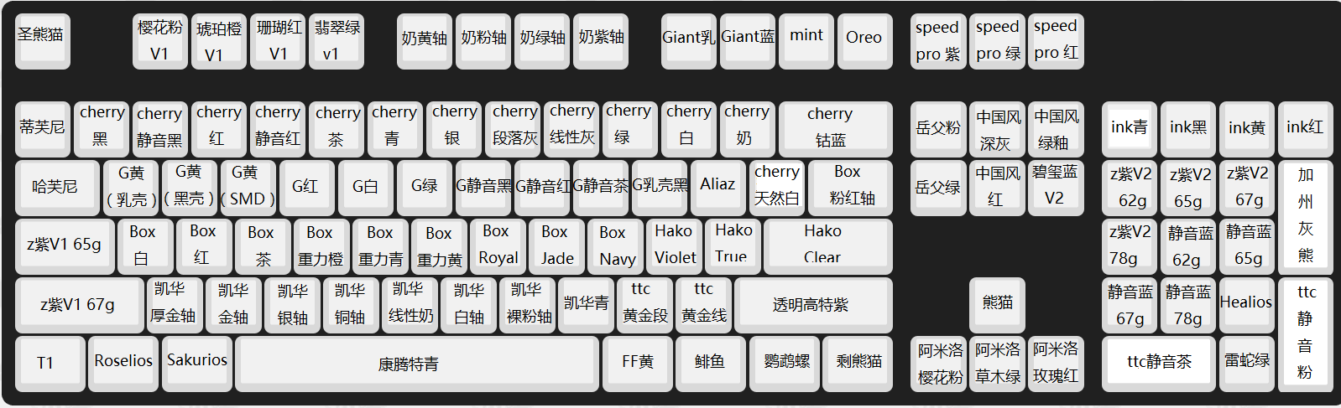Click the 岳父粉 key
Screen dimensions: 1341x408
coord(937,128)
